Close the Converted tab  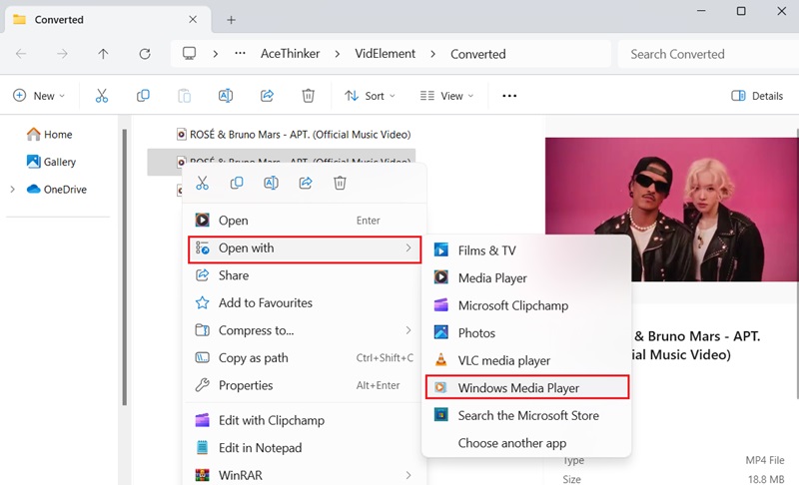click(193, 19)
